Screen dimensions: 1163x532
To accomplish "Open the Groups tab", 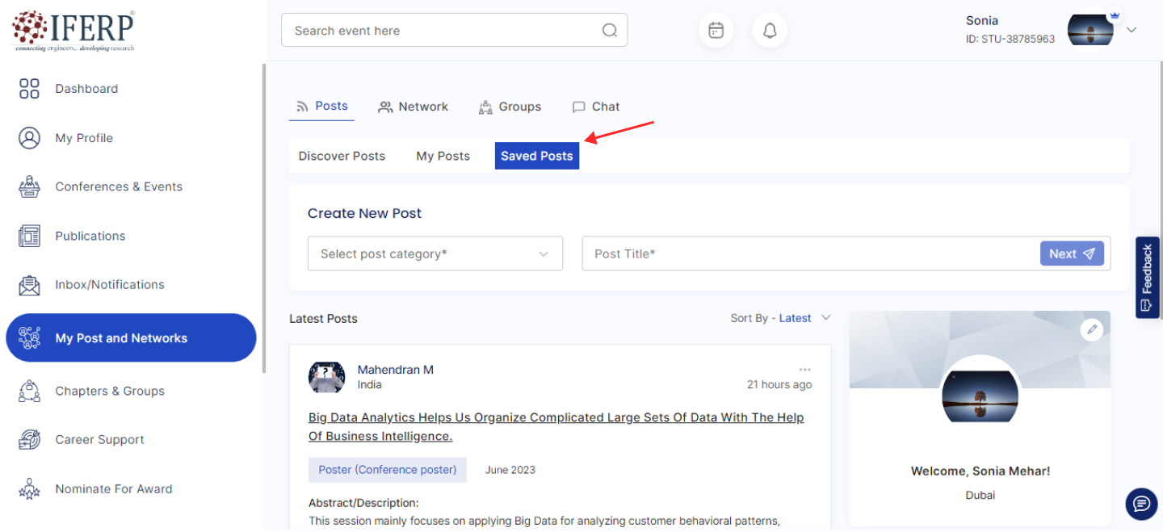I will (510, 107).
